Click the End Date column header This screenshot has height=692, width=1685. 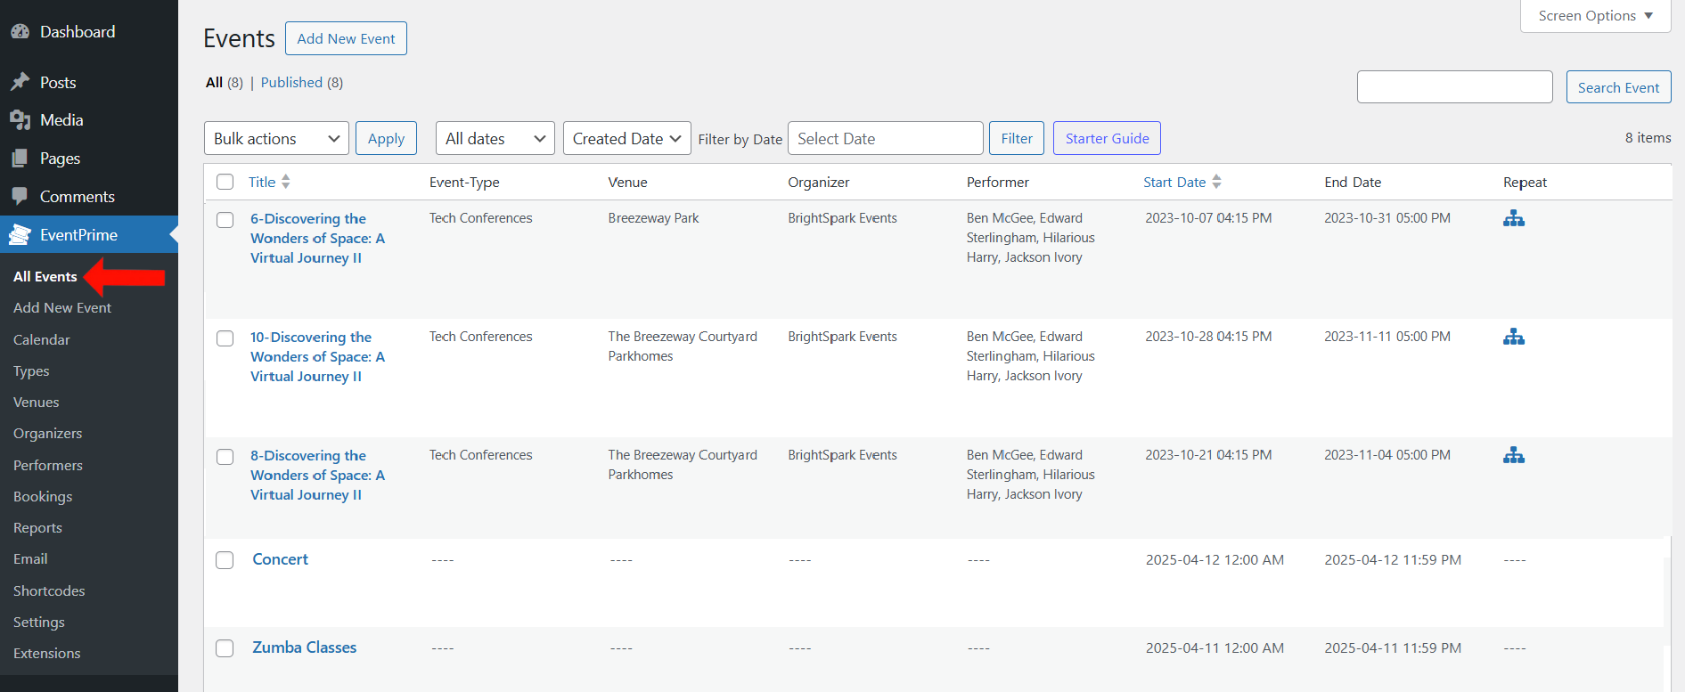[1353, 182]
